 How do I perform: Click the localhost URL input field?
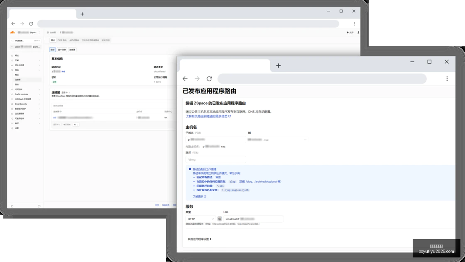point(254,219)
